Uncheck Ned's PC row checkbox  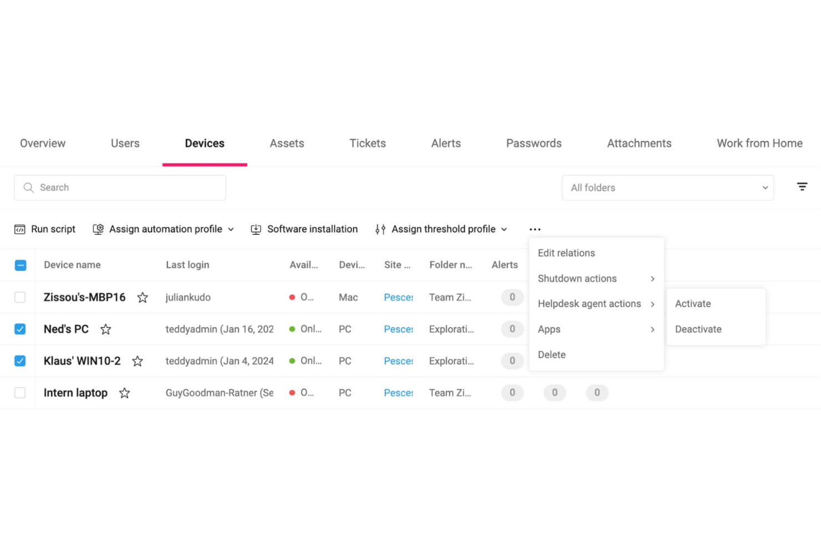point(20,329)
